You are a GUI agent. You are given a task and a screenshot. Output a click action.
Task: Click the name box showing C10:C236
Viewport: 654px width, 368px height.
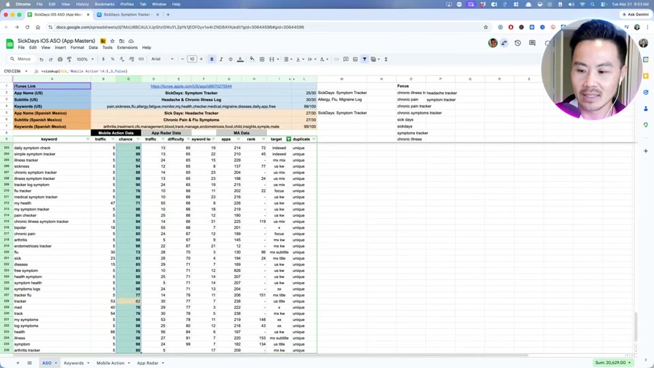(x=16, y=72)
